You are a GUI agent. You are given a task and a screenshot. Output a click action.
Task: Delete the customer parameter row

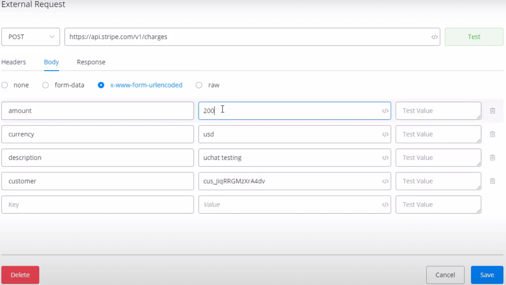(492, 181)
